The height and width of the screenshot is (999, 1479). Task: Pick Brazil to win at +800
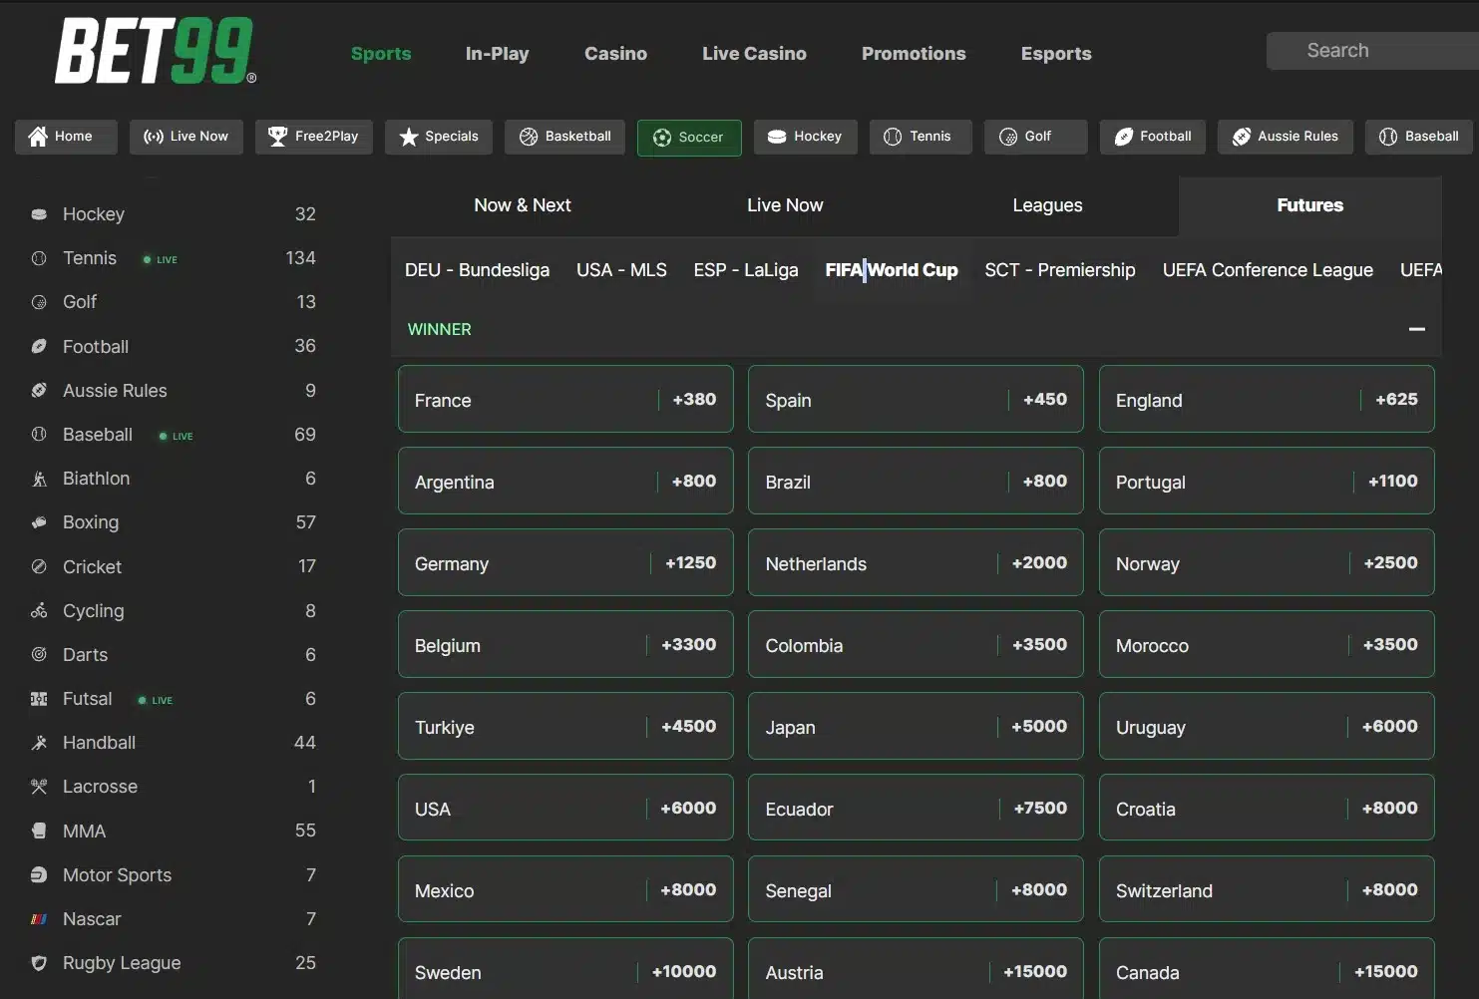click(916, 481)
